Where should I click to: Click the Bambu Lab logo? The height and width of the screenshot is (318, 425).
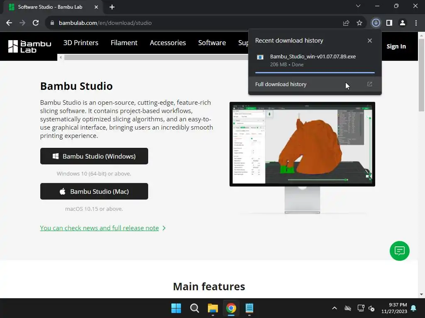[29, 46]
